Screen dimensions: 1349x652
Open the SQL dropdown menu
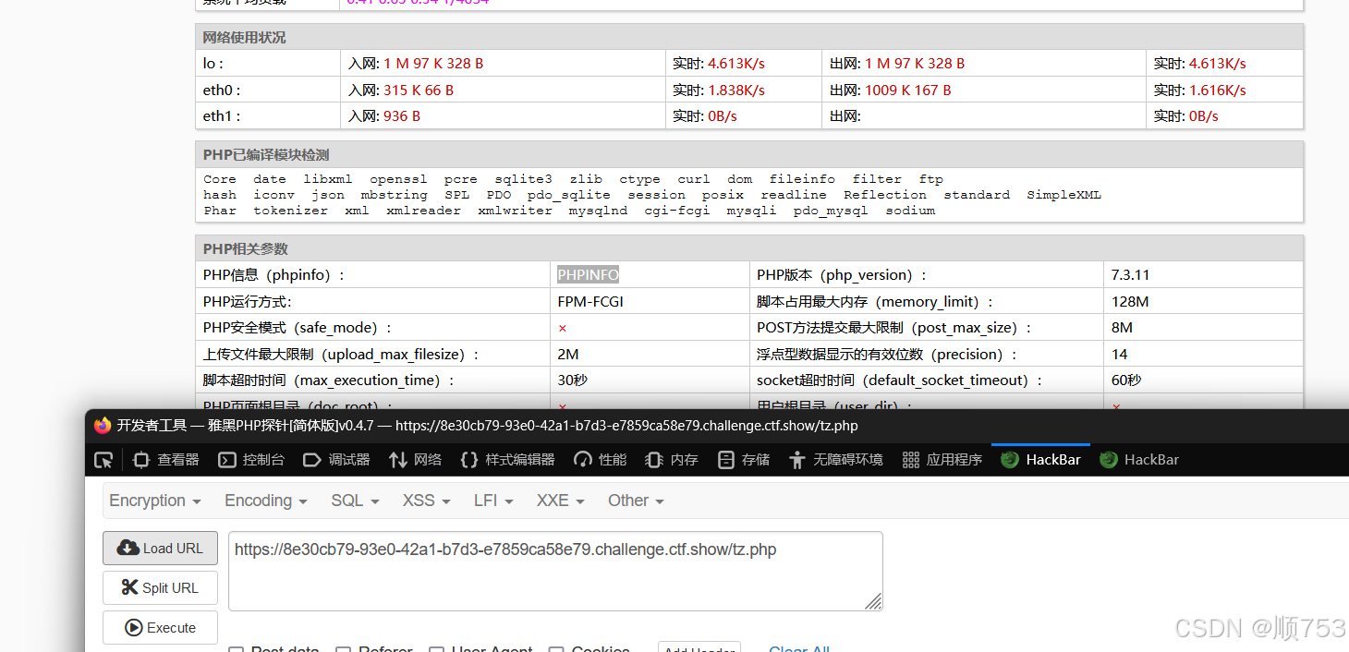pyautogui.click(x=355, y=501)
